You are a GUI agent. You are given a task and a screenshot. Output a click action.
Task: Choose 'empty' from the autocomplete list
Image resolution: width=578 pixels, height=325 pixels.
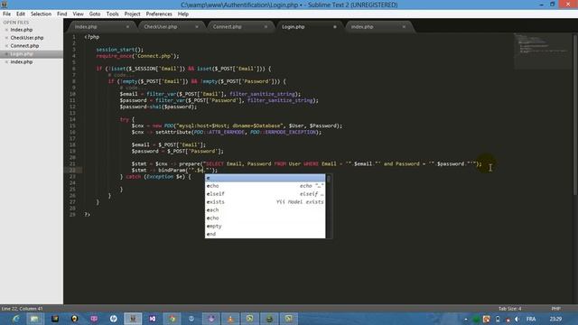pyautogui.click(x=265, y=227)
